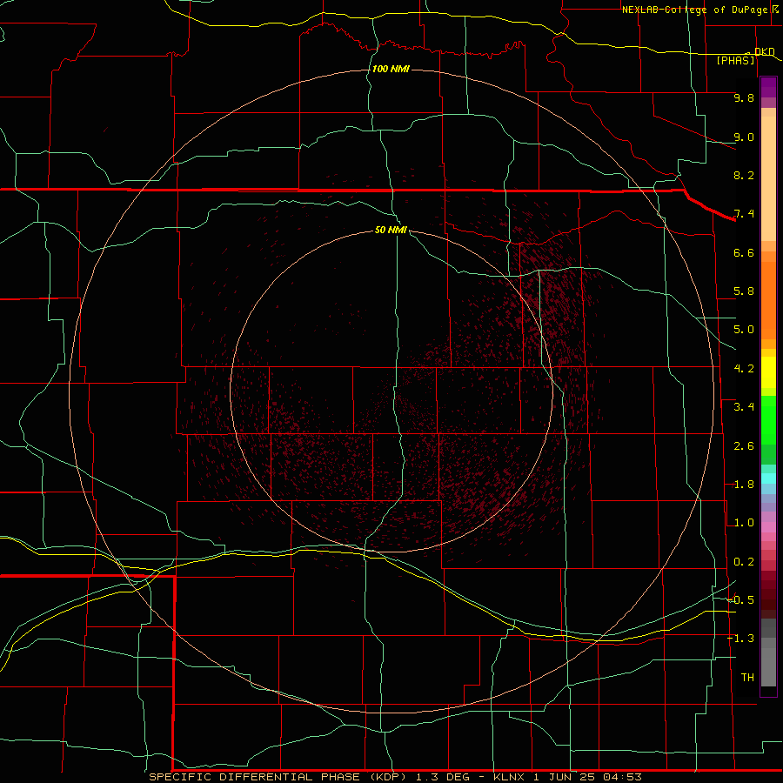Click the DKD unit label
Image resolution: width=783 pixels, height=783 pixels.
tap(765, 51)
